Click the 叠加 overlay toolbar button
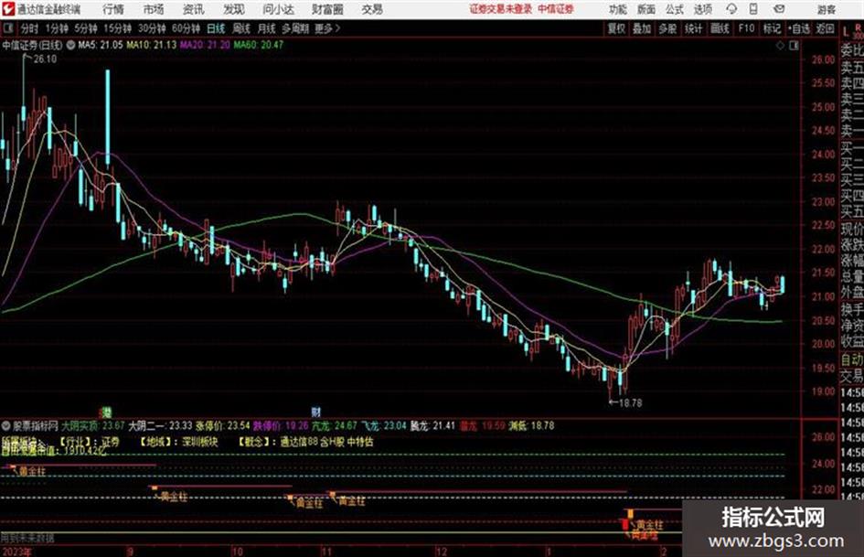864x557 pixels. click(642, 28)
